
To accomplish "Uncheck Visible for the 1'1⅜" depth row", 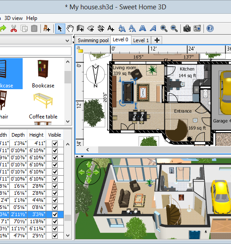I will [x=55, y=200].
